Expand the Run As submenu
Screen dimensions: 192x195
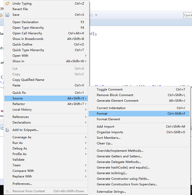46,143
